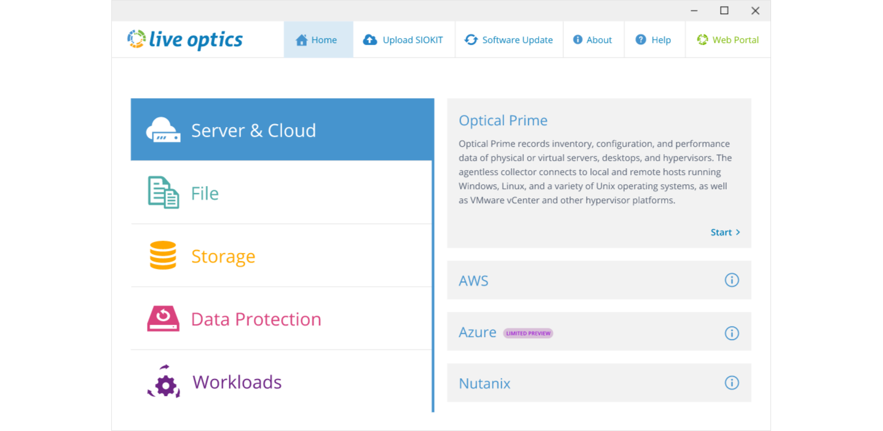Go to the Web Portal

coord(727,40)
